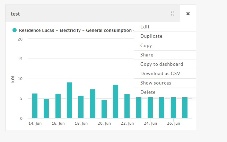Select Edit from the widget menu

pyautogui.click(x=145, y=27)
